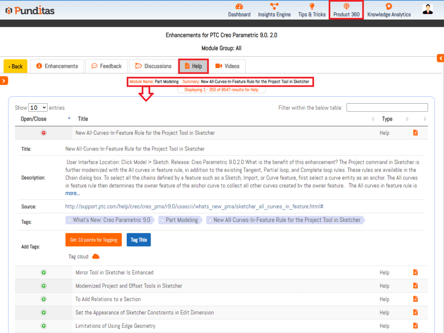
Task: Expand the Mirror Tool in Sketcher row
Action: 43,273
